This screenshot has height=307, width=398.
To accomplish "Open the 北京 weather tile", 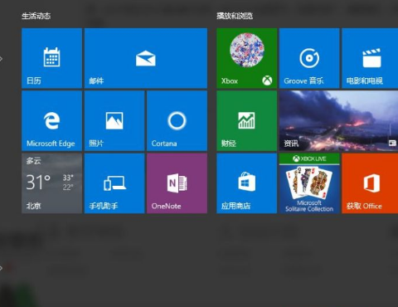I will point(51,183).
